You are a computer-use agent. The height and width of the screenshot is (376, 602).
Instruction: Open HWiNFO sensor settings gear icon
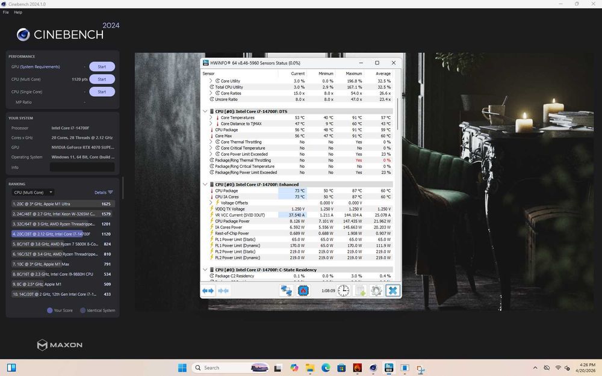pyautogui.click(x=376, y=291)
